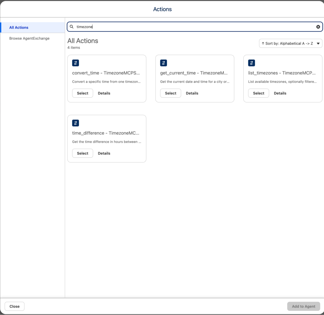Open the Sort by Alphabetical dropdown
324x315 pixels.
pos(291,43)
